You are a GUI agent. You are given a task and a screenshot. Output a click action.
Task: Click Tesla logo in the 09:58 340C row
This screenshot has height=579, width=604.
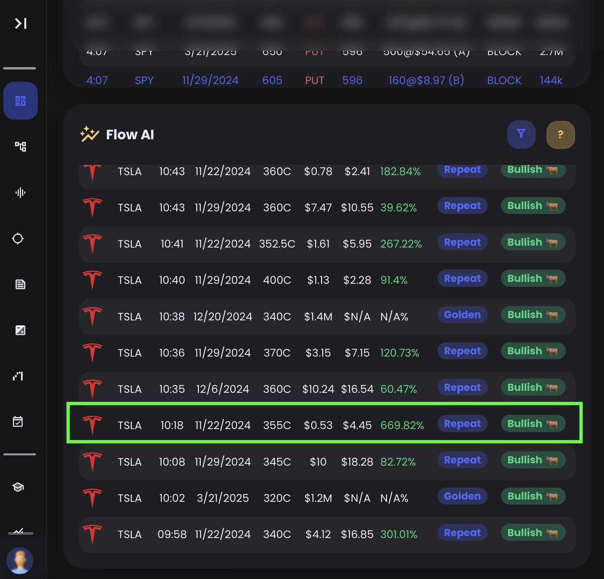(x=92, y=534)
